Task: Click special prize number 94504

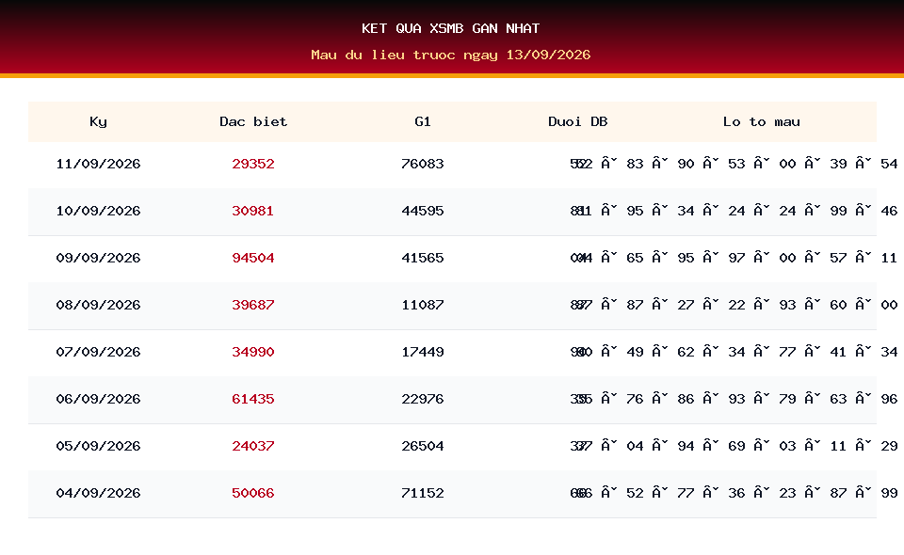Action: pos(253,258)
